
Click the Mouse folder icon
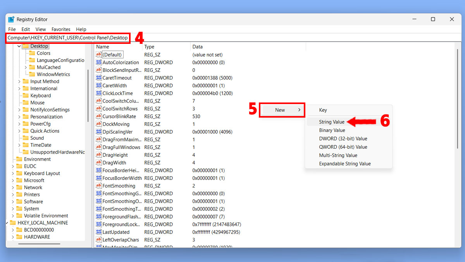(x=26, y=102)
